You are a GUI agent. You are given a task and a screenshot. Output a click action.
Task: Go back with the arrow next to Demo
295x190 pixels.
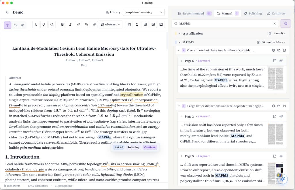7,12
